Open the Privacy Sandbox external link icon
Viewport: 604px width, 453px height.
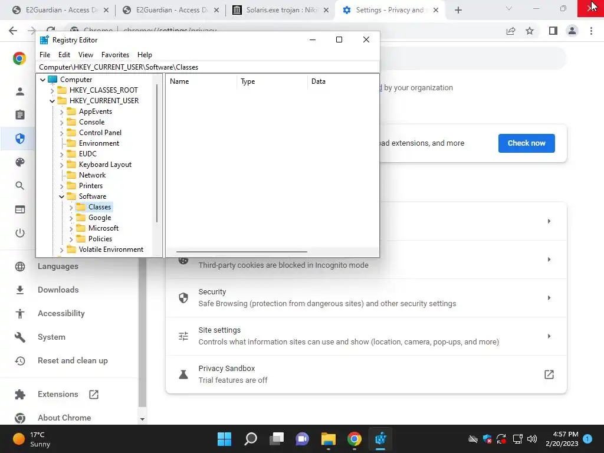click(x=549, y=375)
